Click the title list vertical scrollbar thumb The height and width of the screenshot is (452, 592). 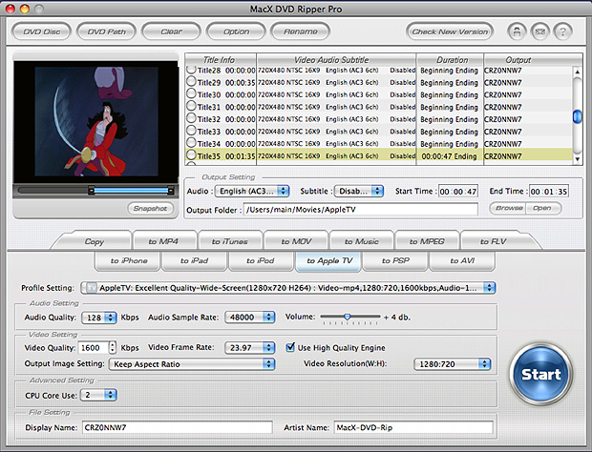point(578,116)
